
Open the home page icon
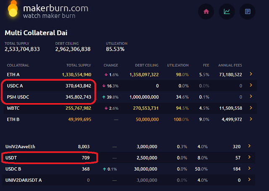[206, 11]
